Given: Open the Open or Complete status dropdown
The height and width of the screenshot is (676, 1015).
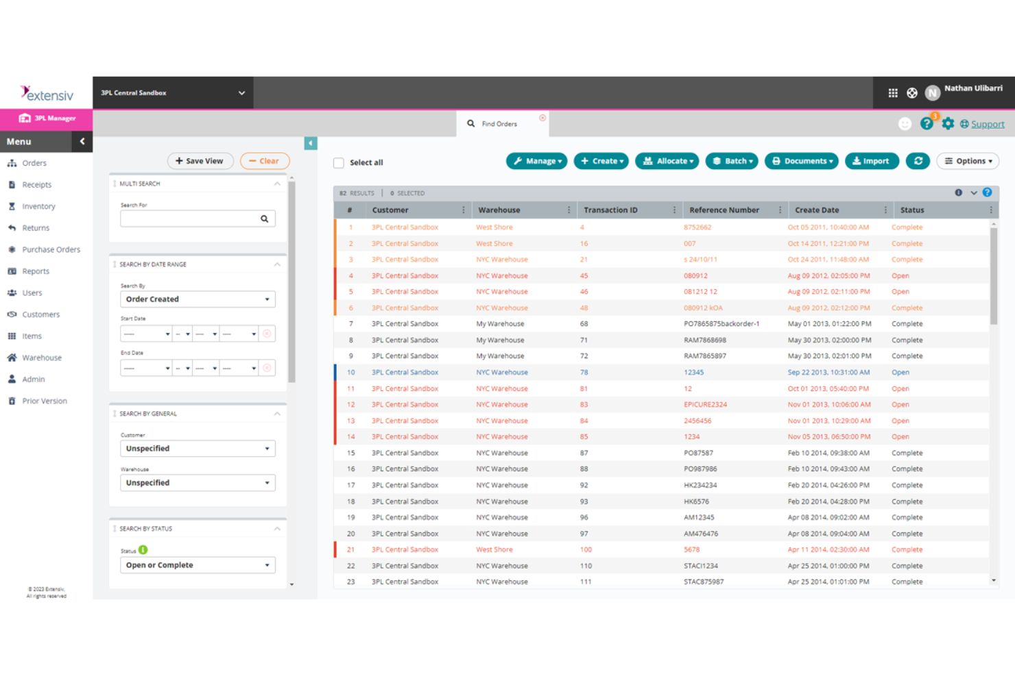Looking at the screenshot, I should 198,565.
